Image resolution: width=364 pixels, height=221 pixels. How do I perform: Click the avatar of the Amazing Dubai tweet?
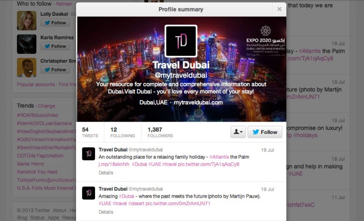[x=88, y=193]
